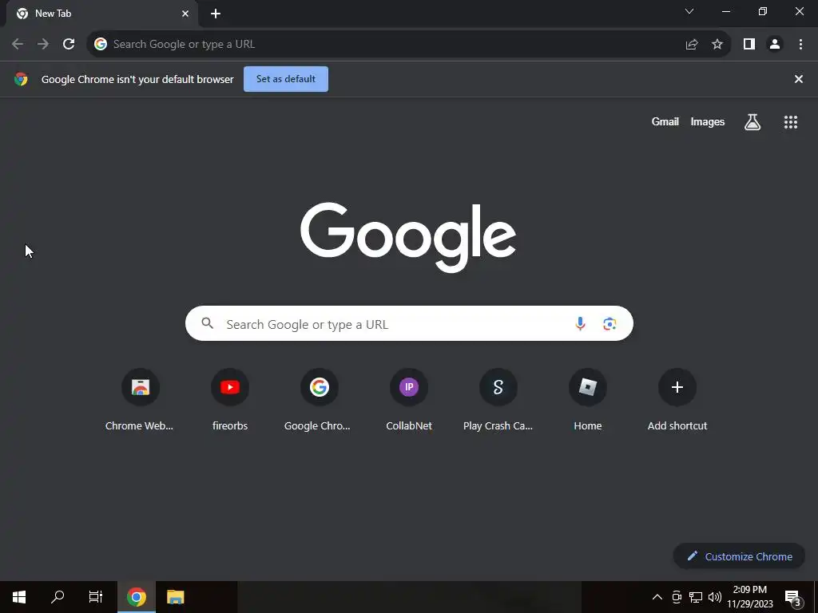Viewport: 818px width, 613px height.
Task: Click the forward navigation arrow
Action: (43, 45)
